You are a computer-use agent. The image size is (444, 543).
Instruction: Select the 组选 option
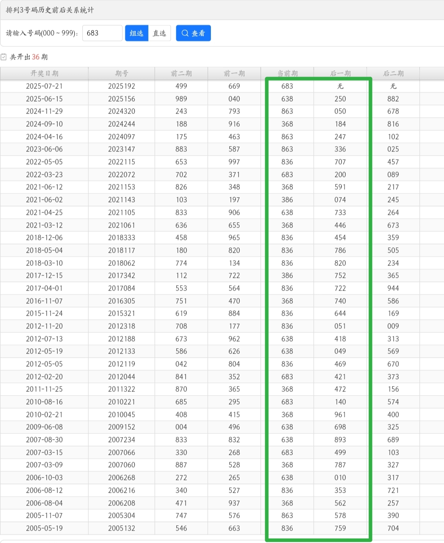[x=136, y=33]
